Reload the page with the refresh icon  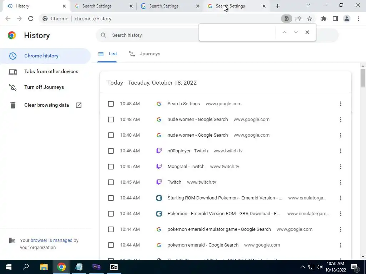click(31, 19)
